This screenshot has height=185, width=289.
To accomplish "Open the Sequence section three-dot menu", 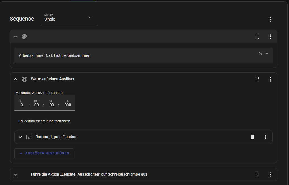I will (x=270, y=19).
